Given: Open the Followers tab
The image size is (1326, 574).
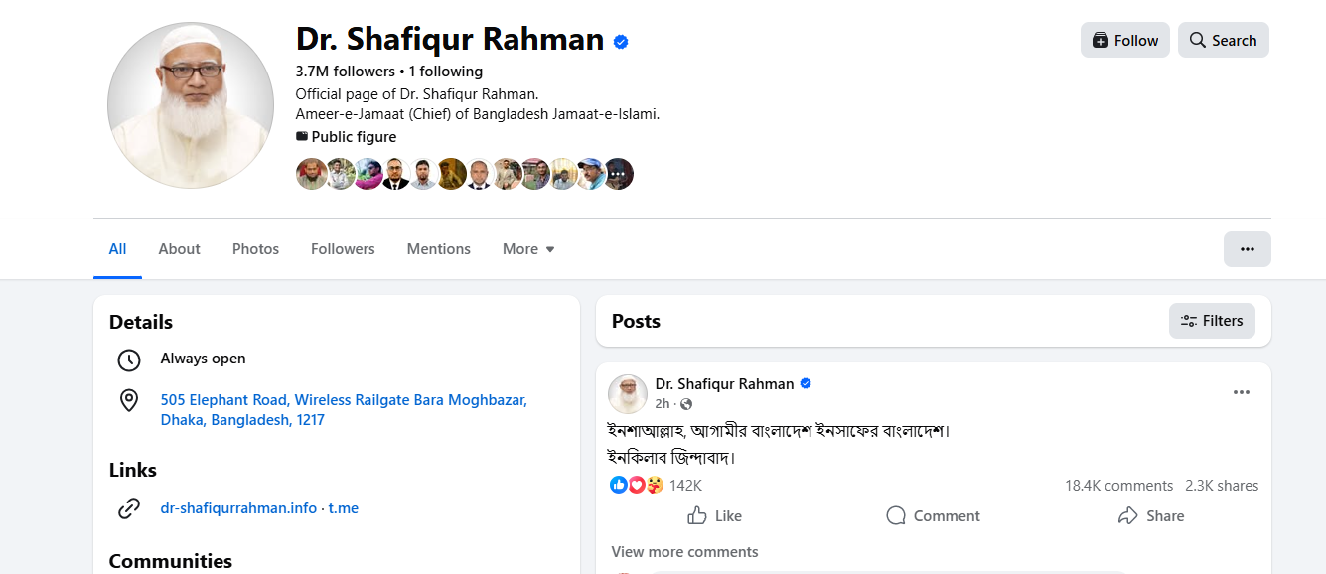Looking at the screenshot, I should click(x=343, y=249).
